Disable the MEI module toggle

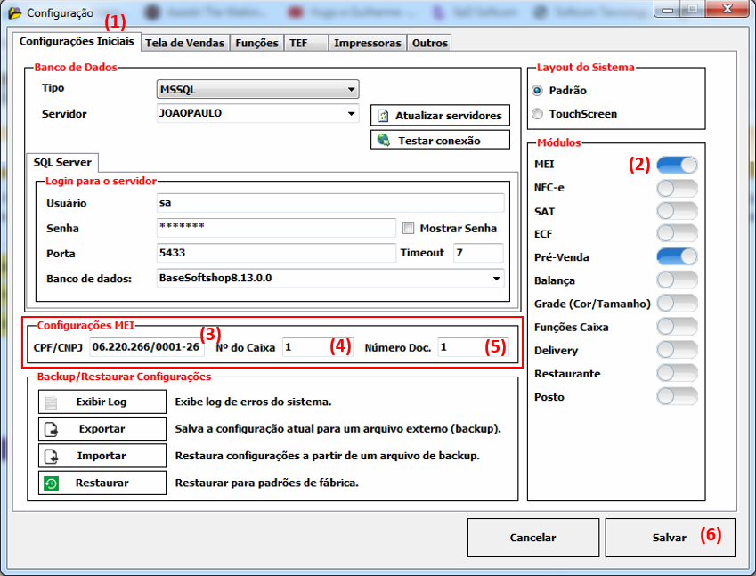(677, 165)
